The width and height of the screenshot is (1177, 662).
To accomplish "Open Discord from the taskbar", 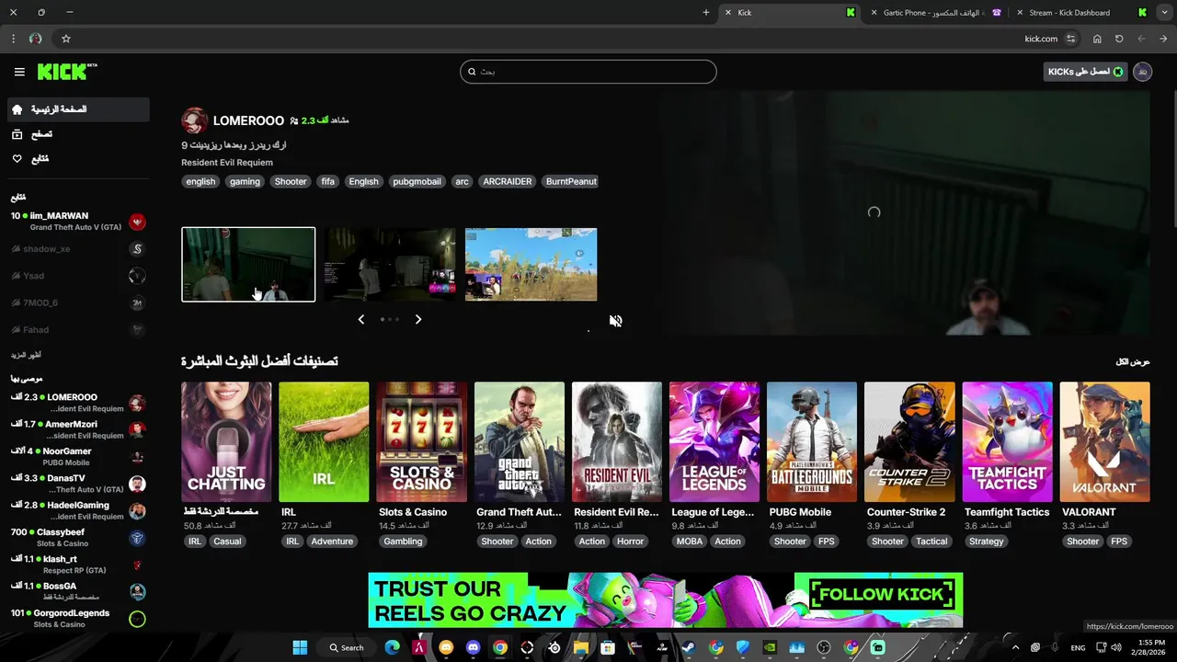I will pyautogui.click(x=473, y=647).
